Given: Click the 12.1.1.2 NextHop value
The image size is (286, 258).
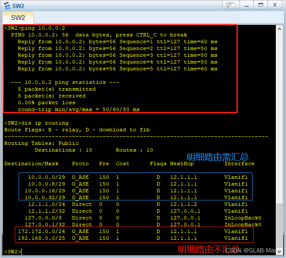Looking at the screenshot, I should [184, 204].
